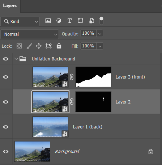Select the Background layer thumbnail

pyautogui.click(x=32, y=151)
